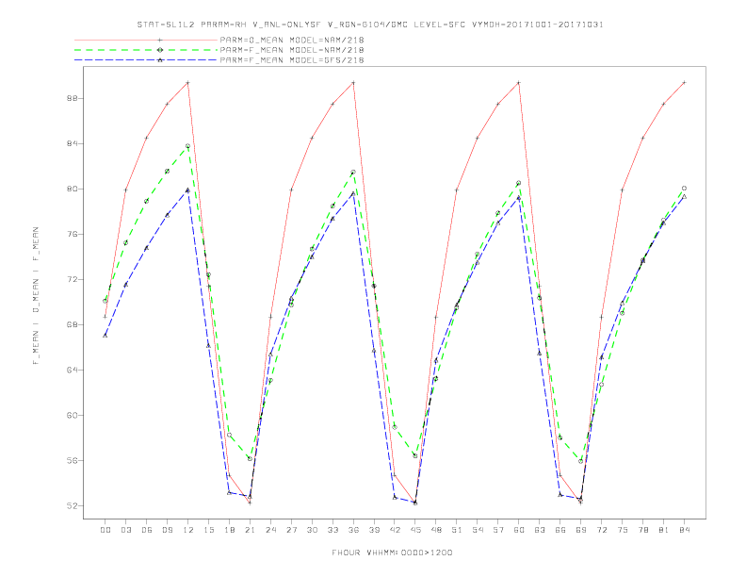The image size is (746, 577).
Task: Click the blue triangle data point at hour 00
Action: (105, 336)
